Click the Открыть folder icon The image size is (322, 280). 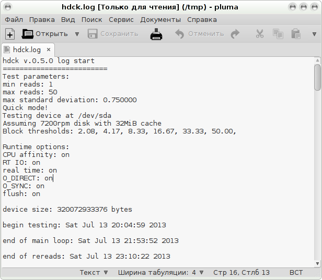coord(28,34)
